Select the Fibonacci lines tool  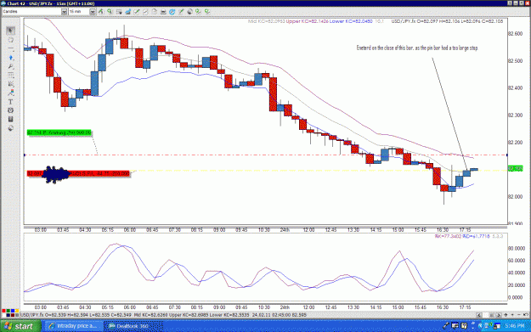[x=10, y=75]
